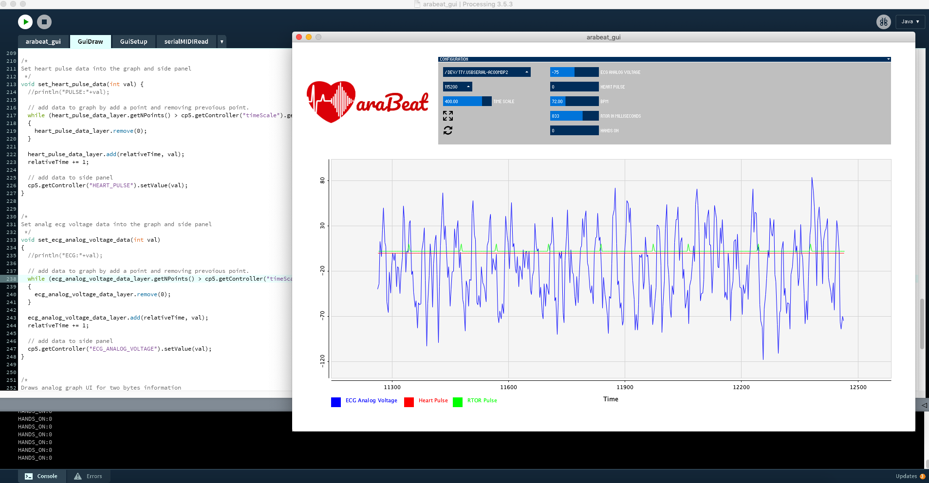Click the blue ECG Analog Voltage swatch

[x=336, y=402]
